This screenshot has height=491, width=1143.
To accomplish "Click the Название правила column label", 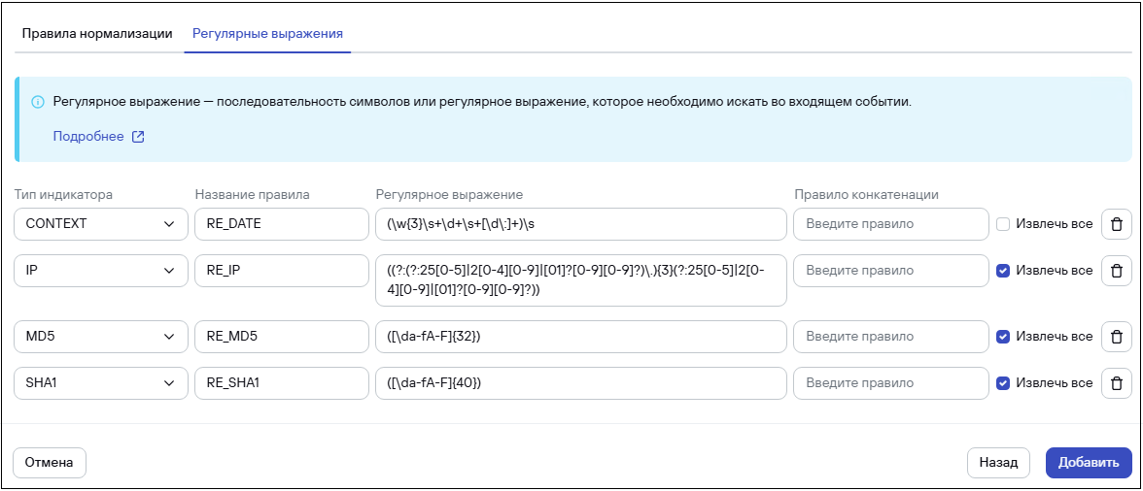I will click(x=253, y=195).
